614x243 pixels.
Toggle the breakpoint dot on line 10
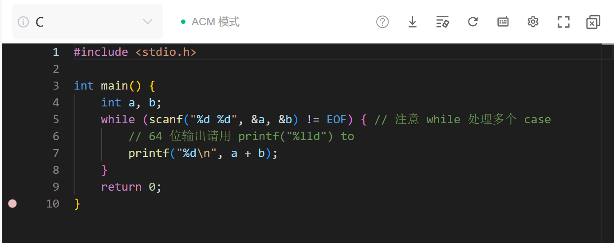pos(12,204)
